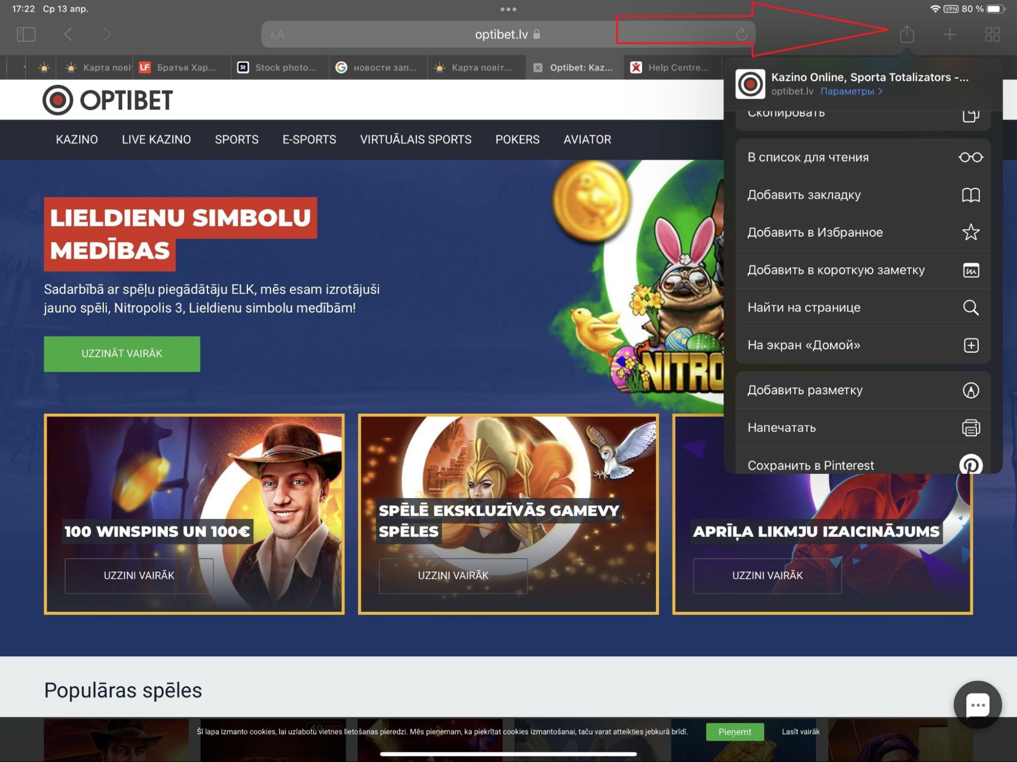Screen dimensions: 1017x762
Task: Click the optibet.lv address bar
Action: click(x=508, y=35)
